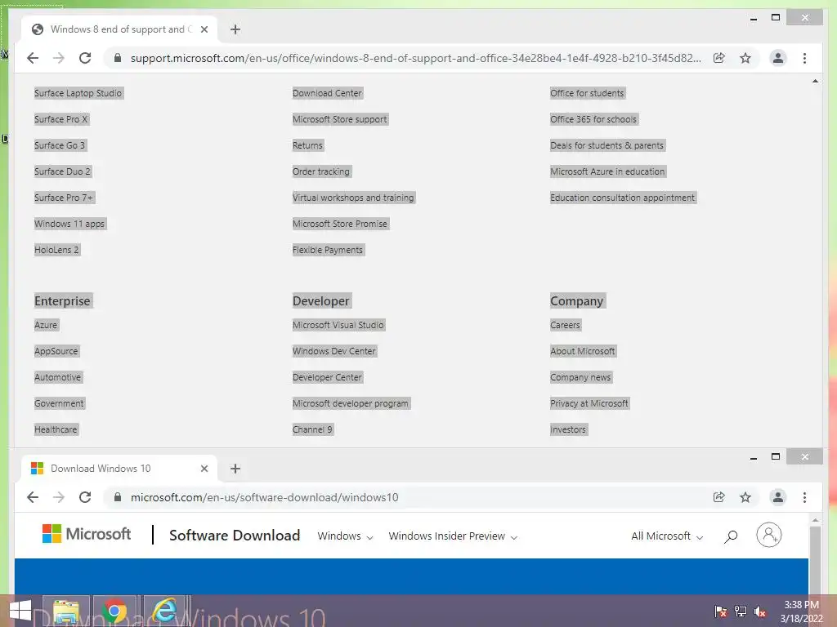Open profile avatar in Download Windows 10 window
This screenshot has width=837, height=627.
pos(778,497)
